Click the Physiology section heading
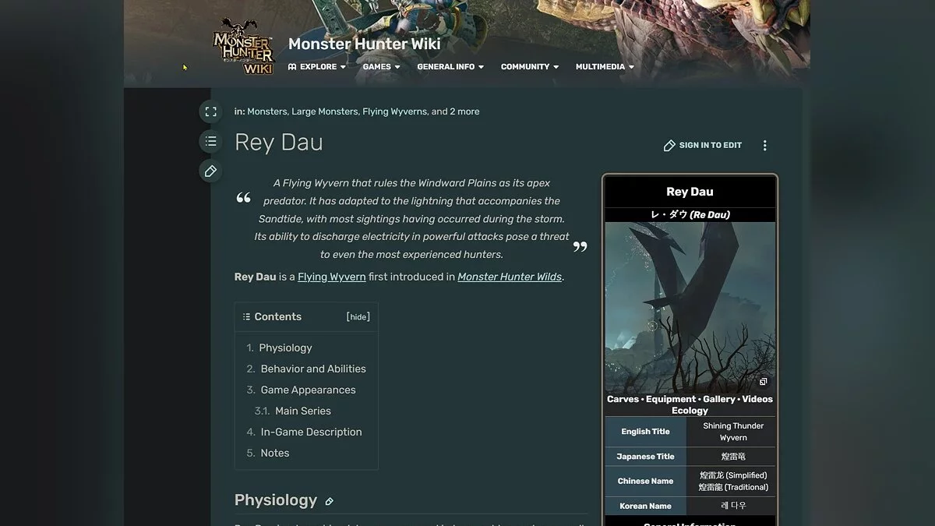Screen dimensions: 935x526 pos(276,500)
